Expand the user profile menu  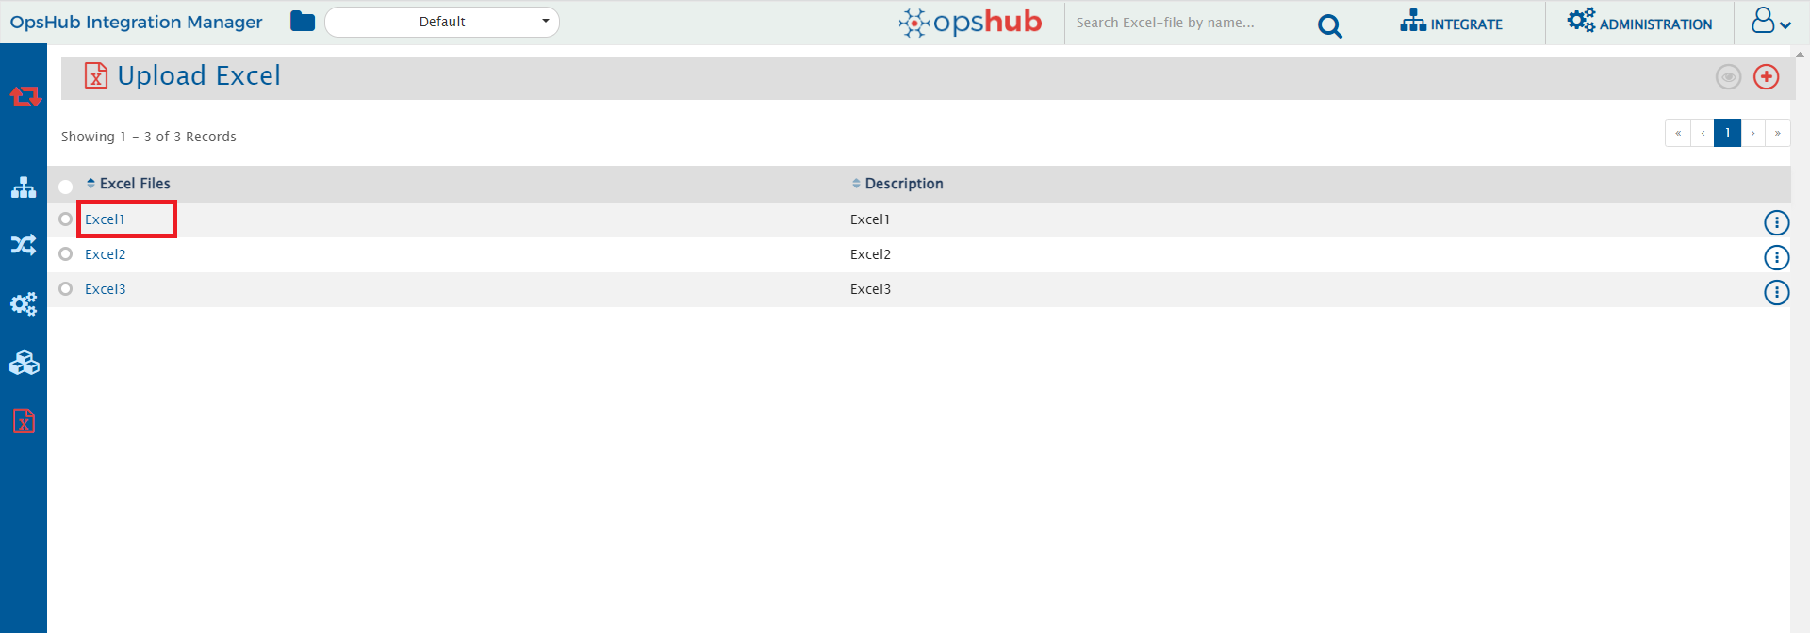click(x=1770, y=22)
